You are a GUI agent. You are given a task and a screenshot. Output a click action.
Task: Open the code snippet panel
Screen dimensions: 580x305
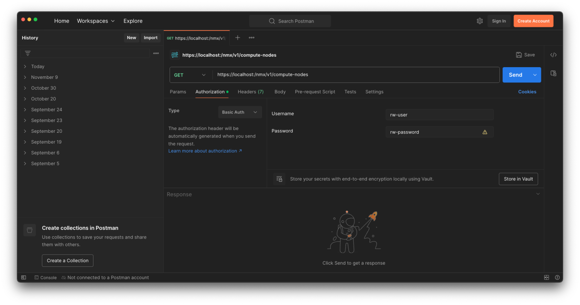tap(553, 55)
